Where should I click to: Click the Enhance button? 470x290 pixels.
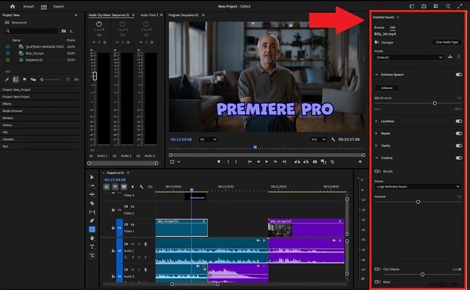click(x=387, y=88)
